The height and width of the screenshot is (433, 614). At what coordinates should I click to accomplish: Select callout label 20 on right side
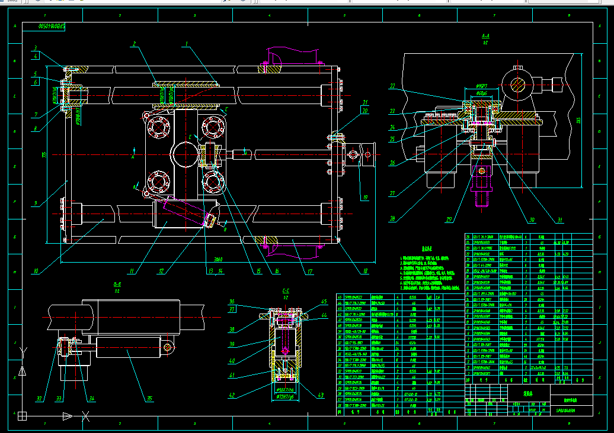pos(365,111)
